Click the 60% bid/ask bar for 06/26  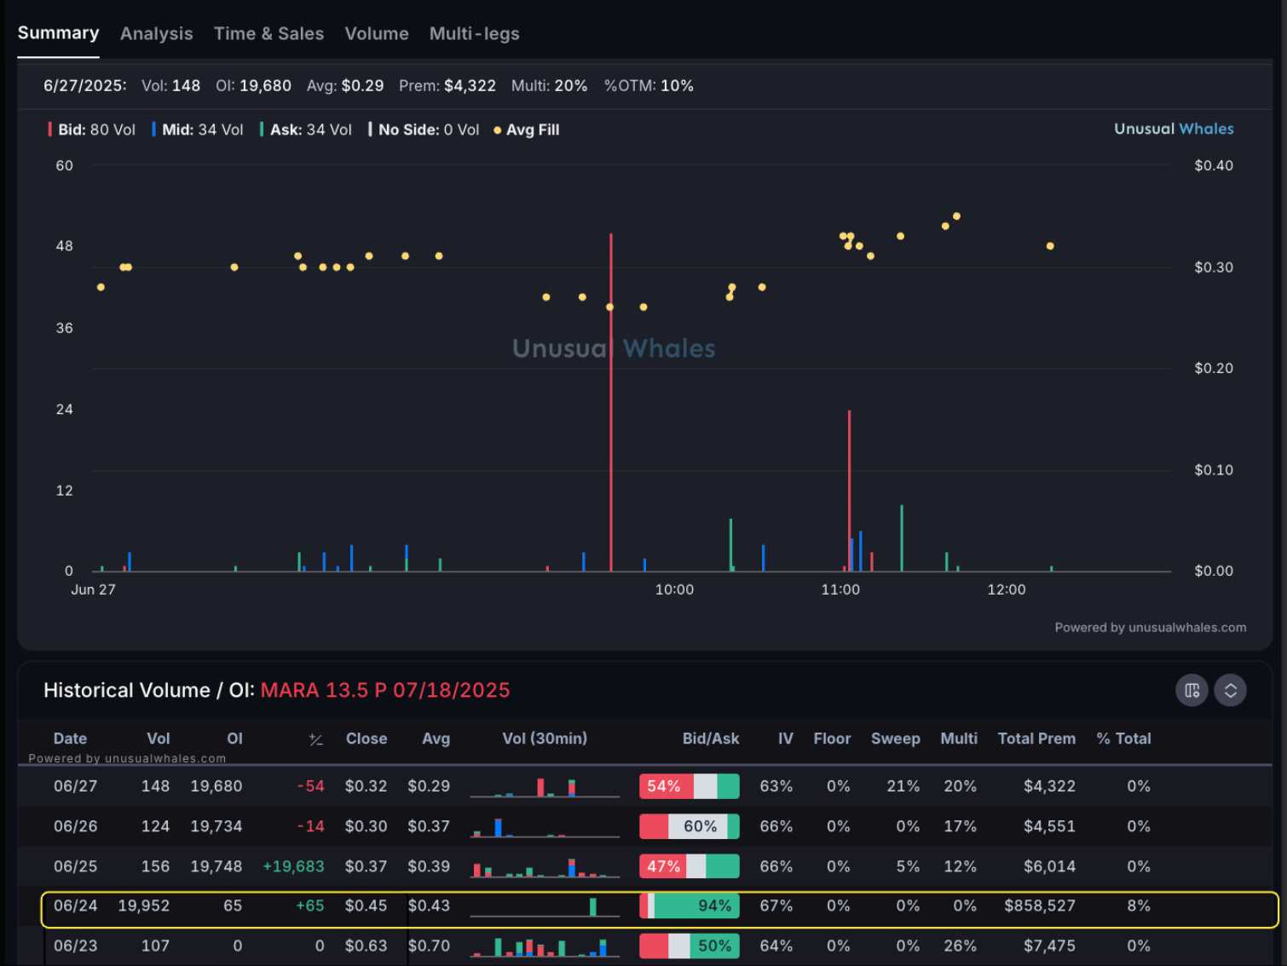tap(690, 826)
